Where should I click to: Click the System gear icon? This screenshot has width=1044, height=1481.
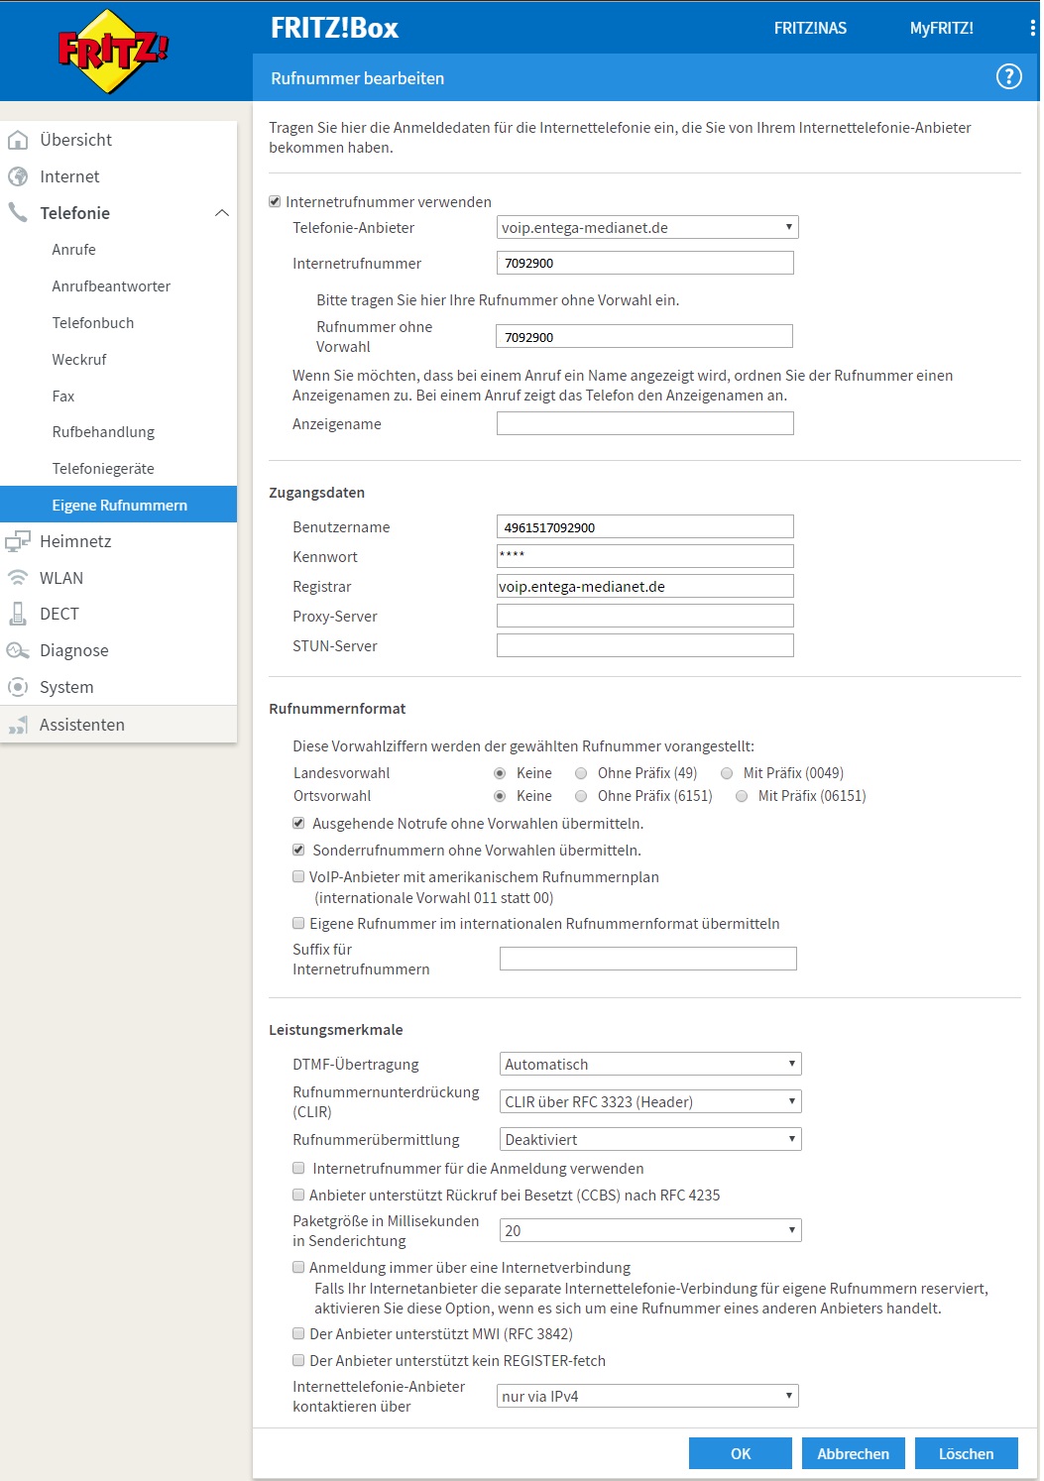pyautogui.click(x=18, y=687)
